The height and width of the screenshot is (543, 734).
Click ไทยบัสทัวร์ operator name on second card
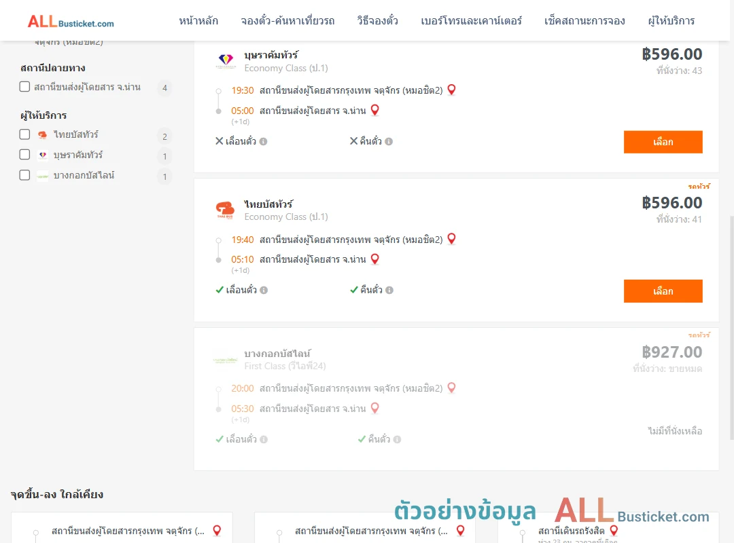click(268, 204)
